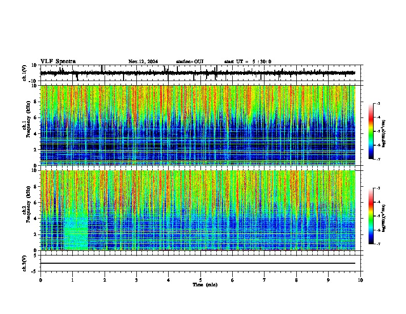Click the ch.1(V) waveform trace panel
Image resolution: width=406 pixels, height=314 pixels.
point(200,73)
